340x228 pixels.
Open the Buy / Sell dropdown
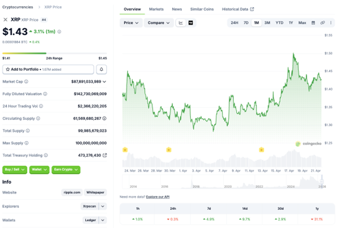click(14, 169)
